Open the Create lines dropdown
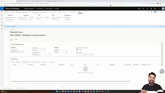Image resolution: width=165 pixels, height=93 pixels. click(36, 12)
